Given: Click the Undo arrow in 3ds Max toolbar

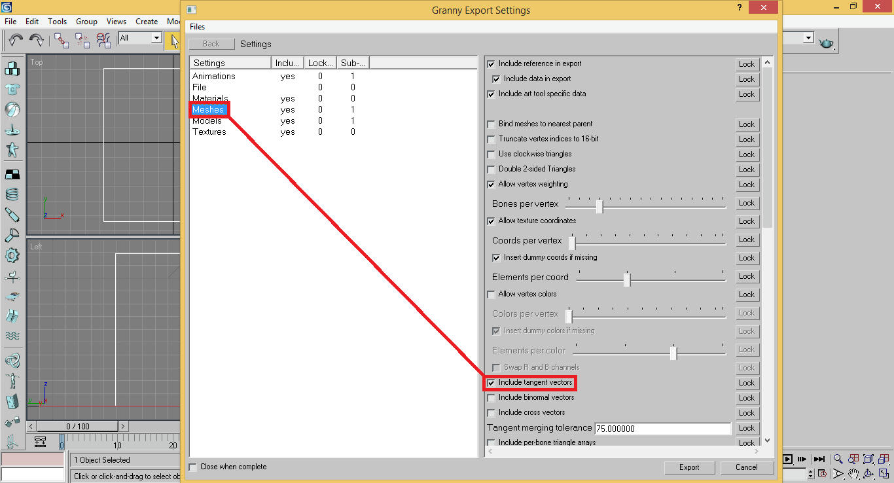Looking at the screenshot, I should point(16,40).
